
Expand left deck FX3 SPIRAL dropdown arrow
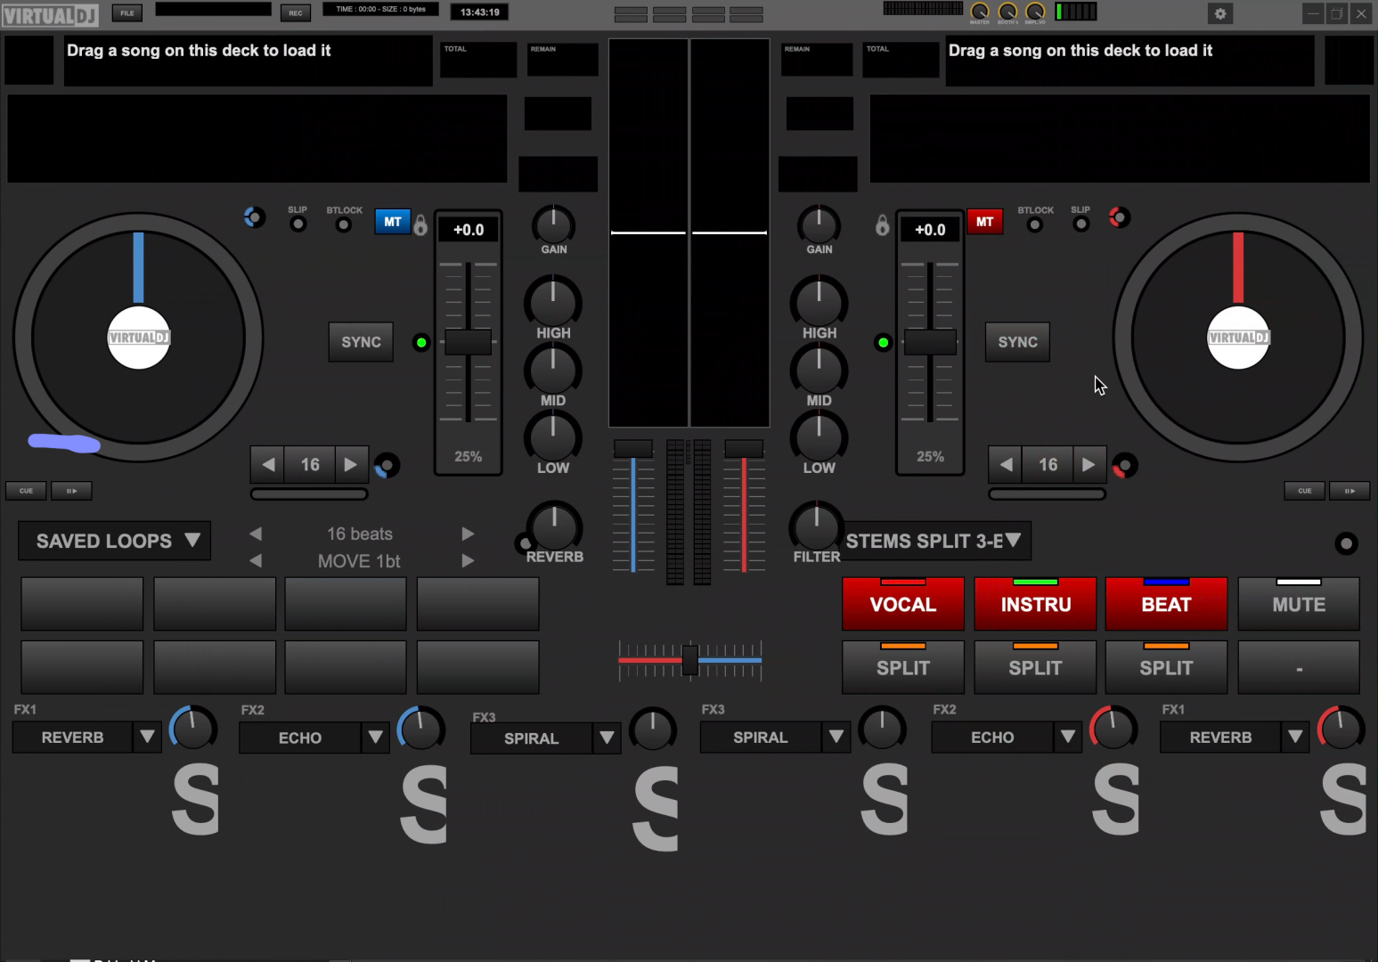607,738
